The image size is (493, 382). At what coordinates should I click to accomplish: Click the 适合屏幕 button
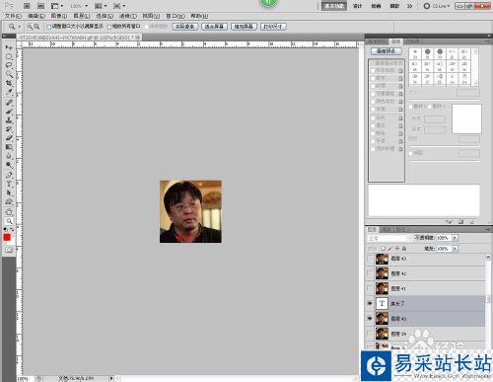pyautogui.click(x=214, y=27)
